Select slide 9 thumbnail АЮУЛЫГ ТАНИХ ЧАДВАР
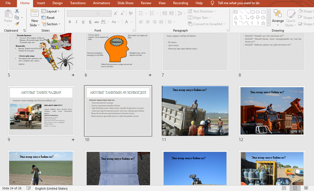 (x=41, y=111)
